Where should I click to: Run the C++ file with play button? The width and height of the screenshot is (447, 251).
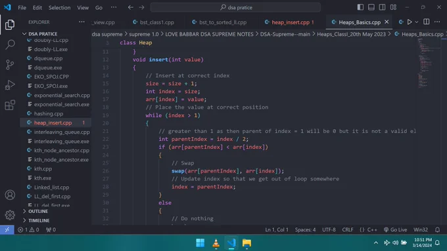point(410,22)
